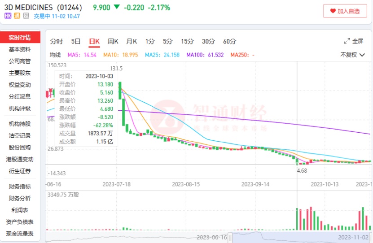Open the 不复权 adjustment dropdown
Screen dimensions: 373x243
click(352, 55)
